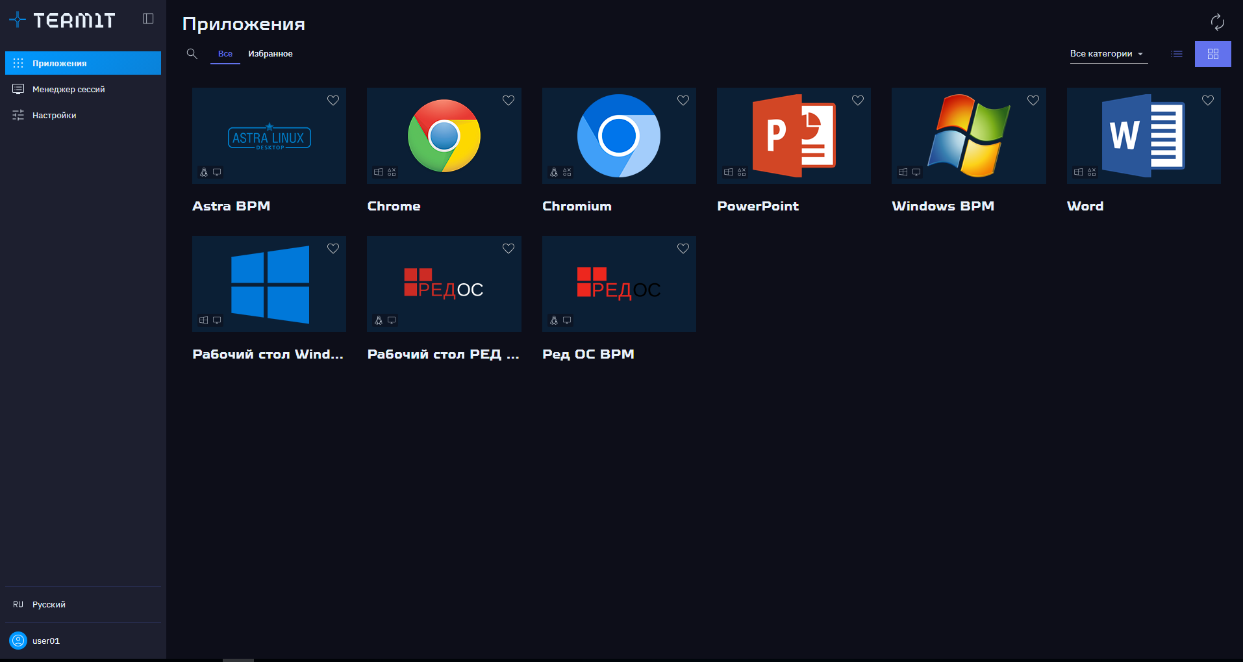Add Word to favorites
Image resolution: width=1243 pixels, height=662 pixels.
(x=1208, y=100)
